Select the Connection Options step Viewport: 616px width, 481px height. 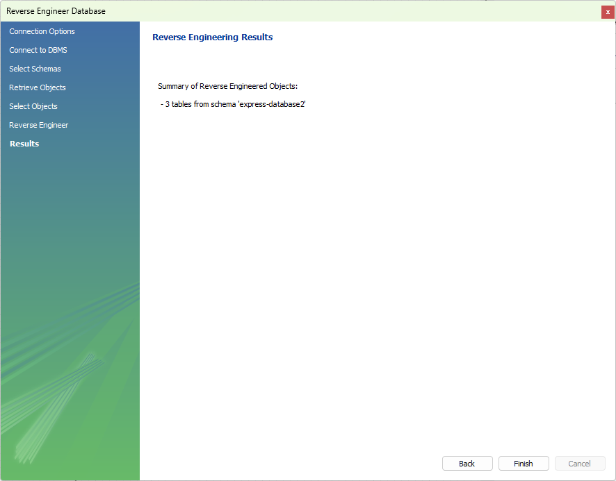[42, 31]
